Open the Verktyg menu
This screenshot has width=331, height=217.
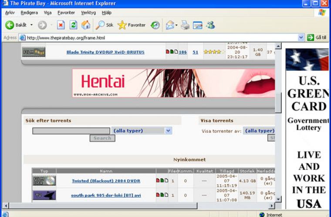88,13
